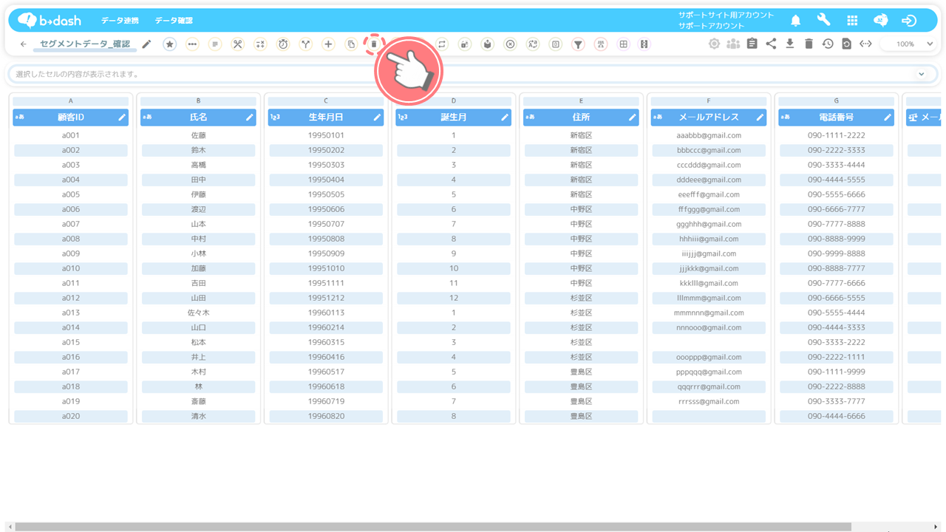Expand the cell content bar chevron
Screen dimensions: 946x532
[922, 74]
